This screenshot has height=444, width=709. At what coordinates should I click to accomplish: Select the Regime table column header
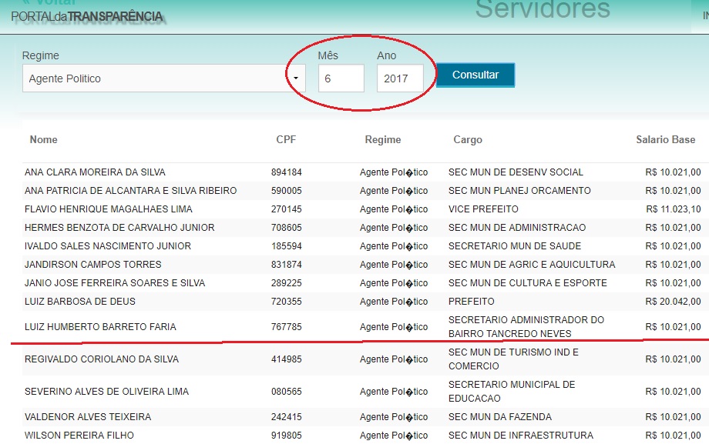382,139
